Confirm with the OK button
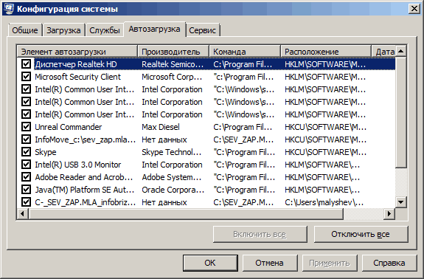424x279 pixels. [210, 263]
